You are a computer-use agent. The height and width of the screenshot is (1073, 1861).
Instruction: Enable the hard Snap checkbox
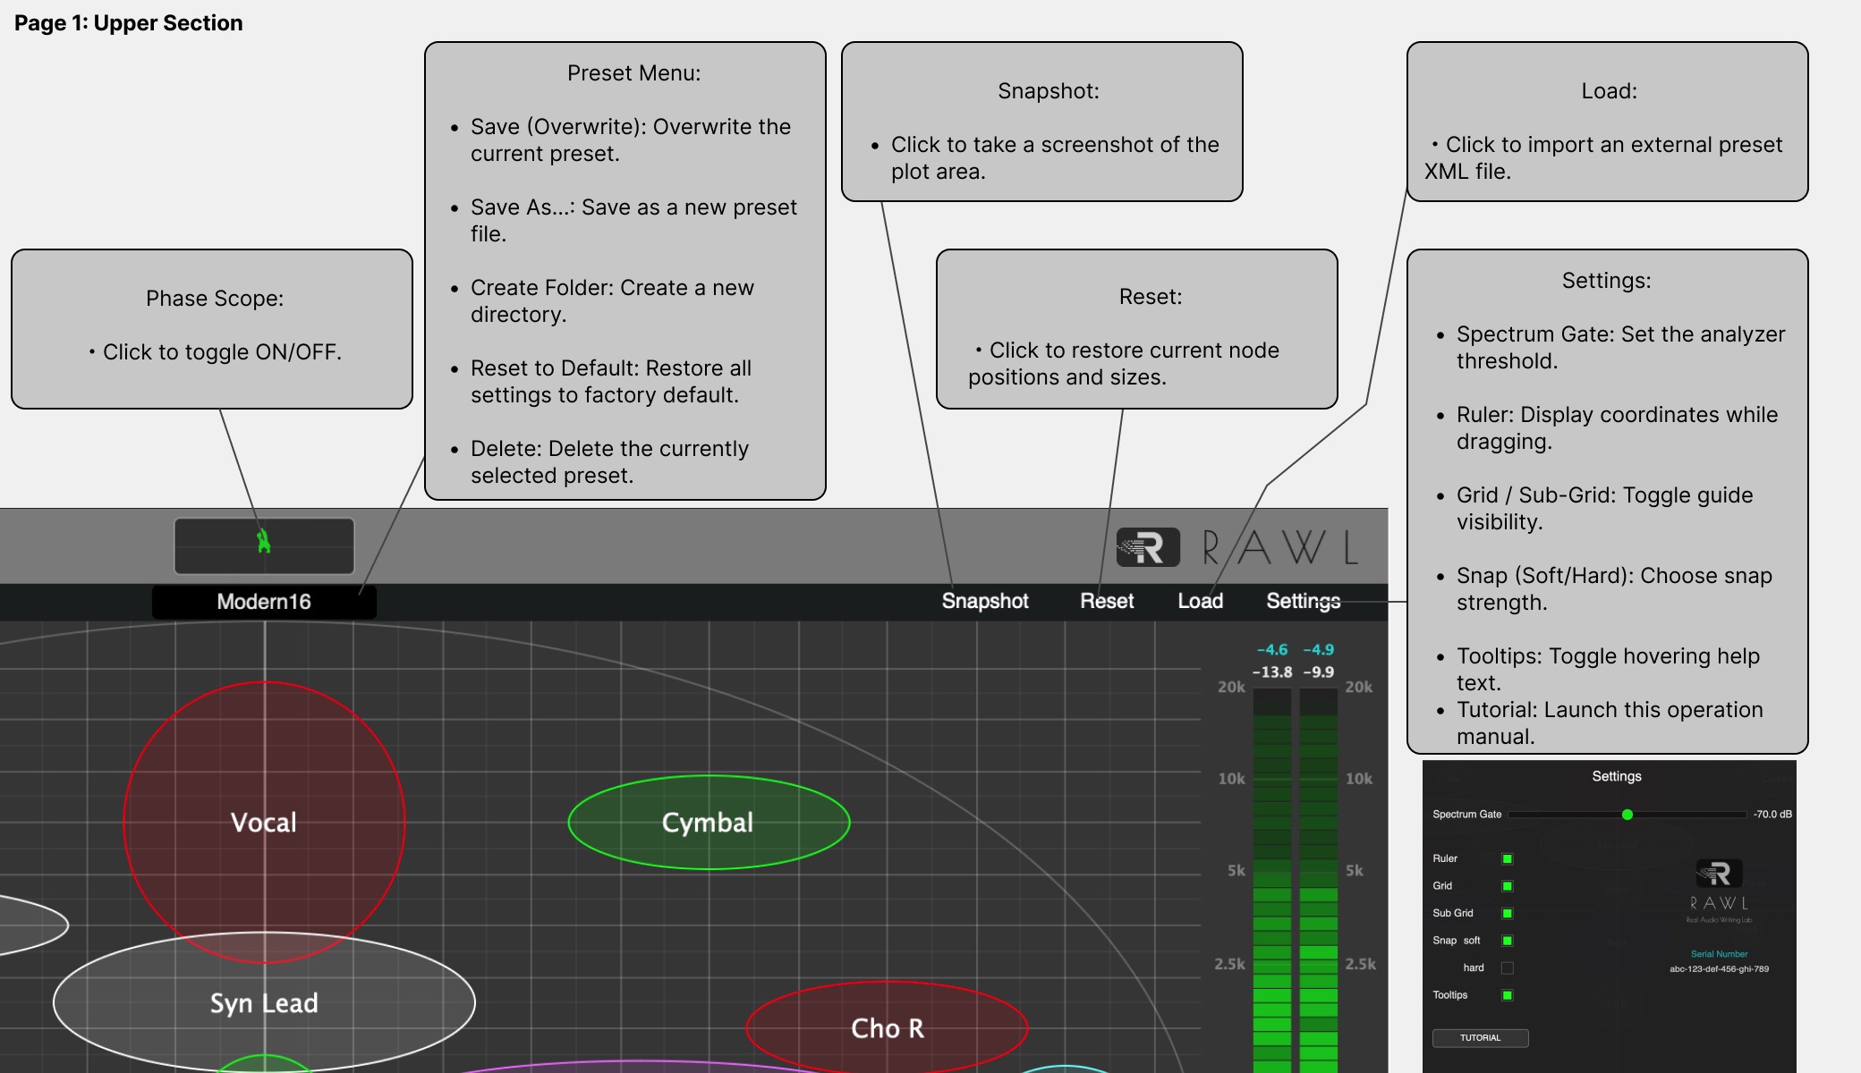(x=1508, y=968)
